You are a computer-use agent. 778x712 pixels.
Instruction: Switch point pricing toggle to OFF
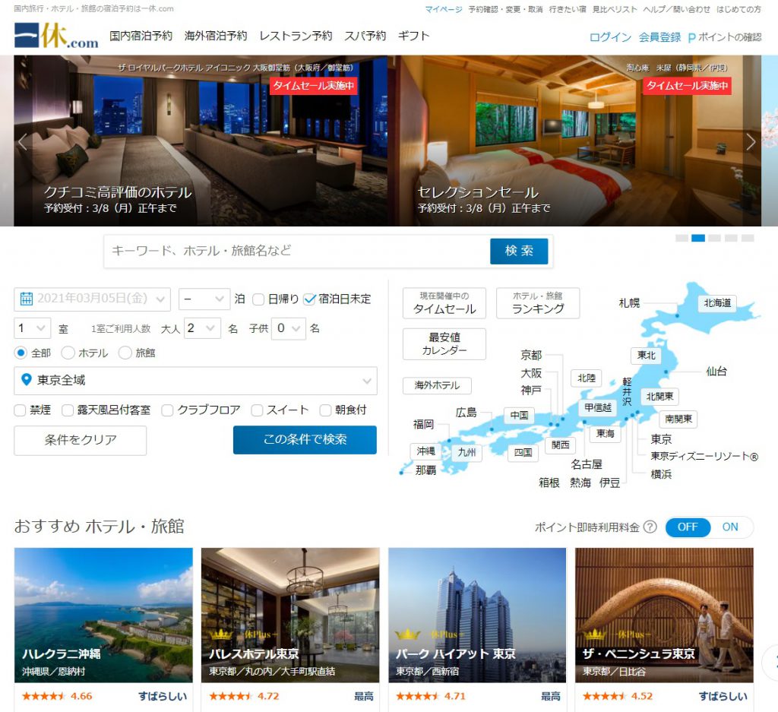coord(688,527)
